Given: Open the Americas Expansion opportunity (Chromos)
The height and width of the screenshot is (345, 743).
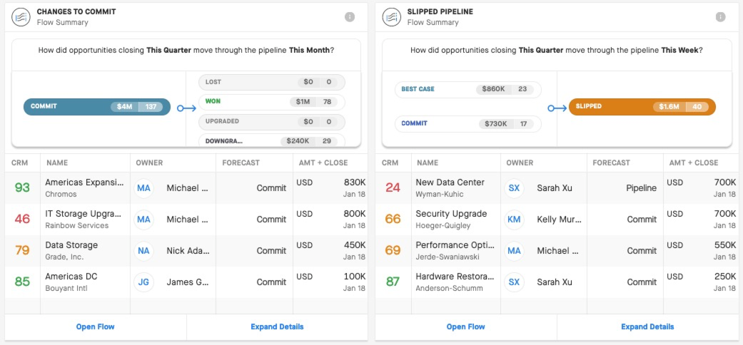Looking at the screenshot, I should 84,182.
